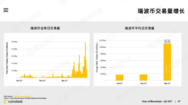
Task: Open the second yellow data source link
Action: (x=28, y=96)
